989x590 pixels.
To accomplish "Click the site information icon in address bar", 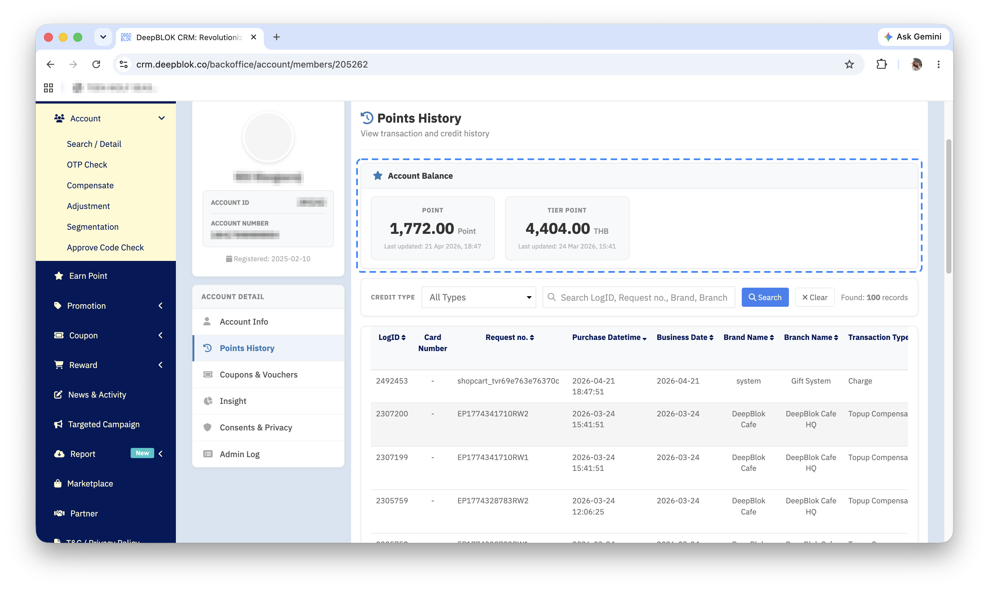I will pyautogui.click(x=124, y=64).
